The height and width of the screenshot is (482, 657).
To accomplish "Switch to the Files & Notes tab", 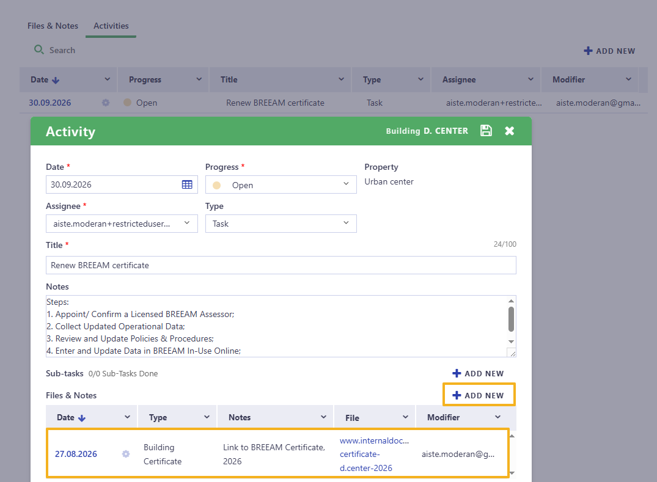I will [53, 26].
